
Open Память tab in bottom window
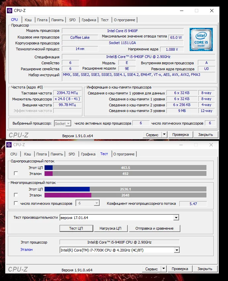[57, 154]
